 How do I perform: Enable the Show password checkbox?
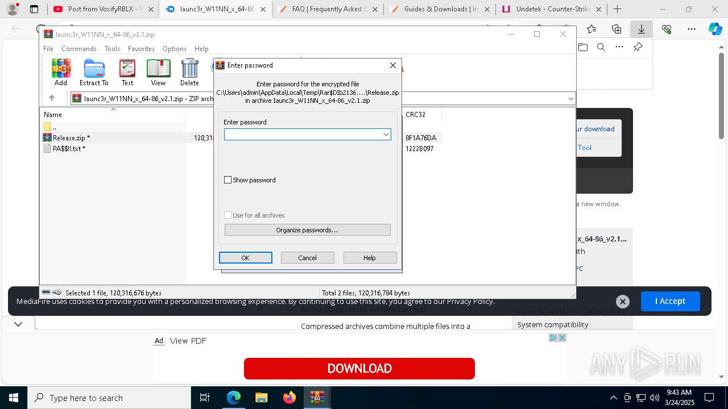pos(228,180)
